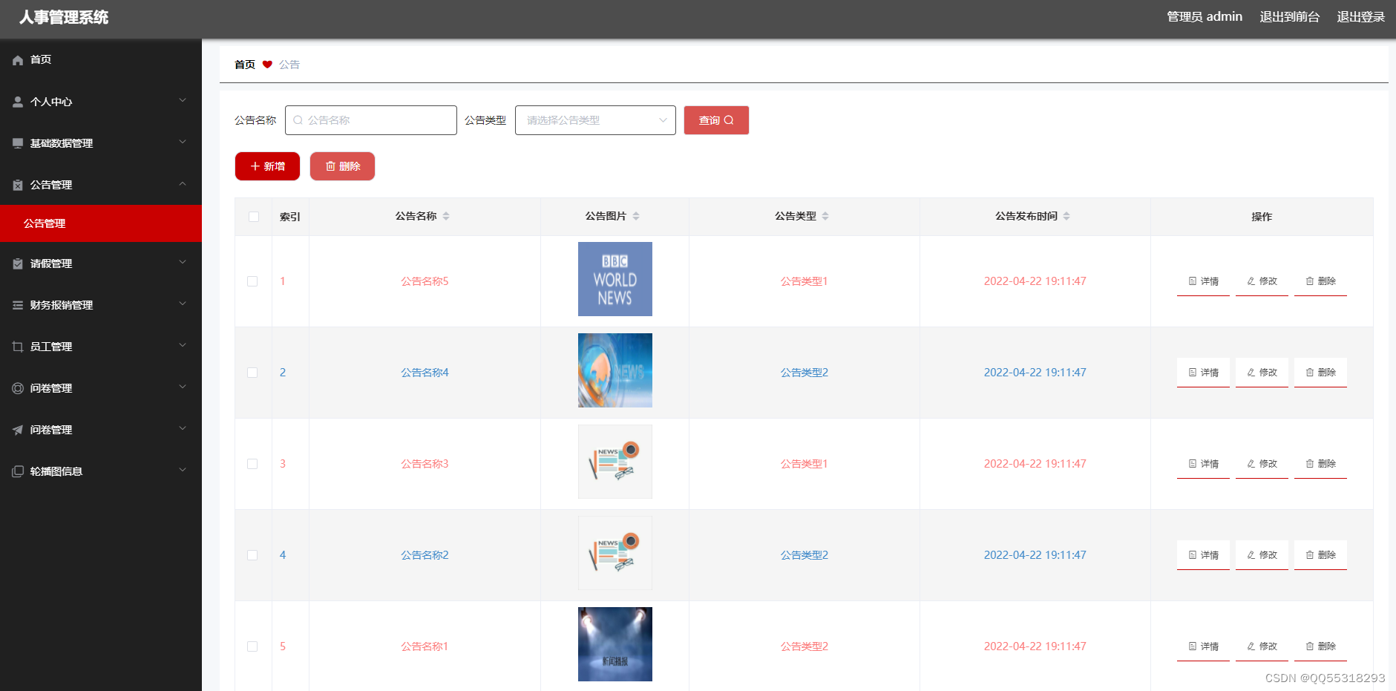Click 退出登录 in top bar

1360,17
